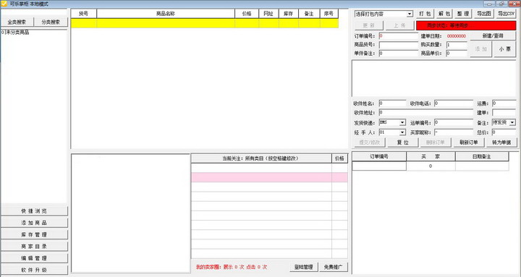This screenshot has width=521, height=277.
Task: Click the 买家 column header
Action: [x=431, y=156]
